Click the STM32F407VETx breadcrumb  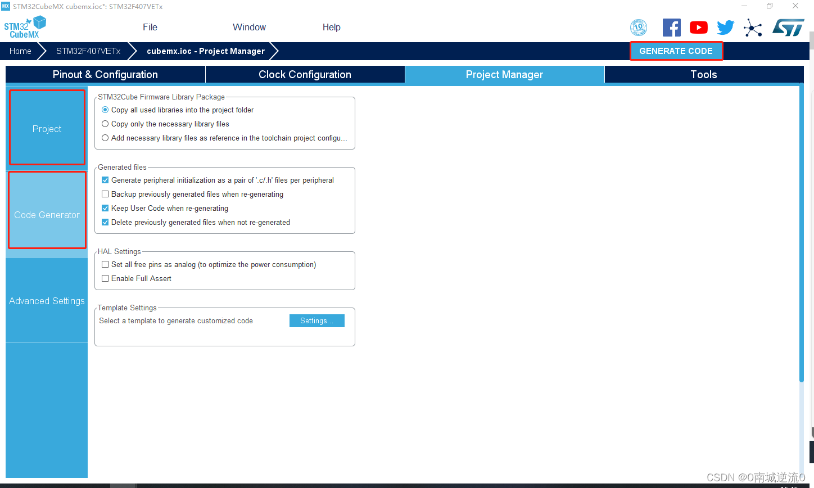click(88, 51)
